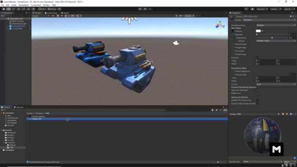The width and height of the screenshot is (297, 167).
Task: Select the Transform tool in toolbar
Action: point(28,9)
